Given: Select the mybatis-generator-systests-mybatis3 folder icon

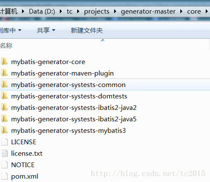Looking at the screenshot, I should (x=4, y=130).
